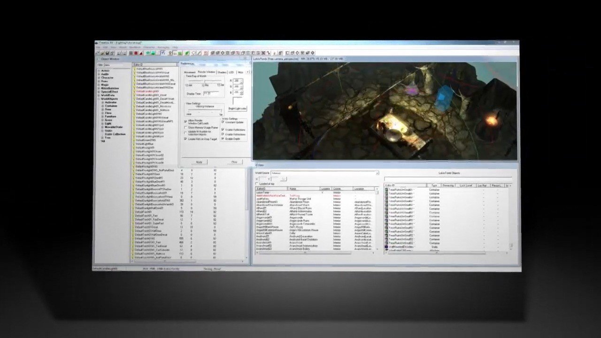Image resolution: width=601 pixels, height=338 pixels.
Task: Click the goblet-shaped toolbar icon
Action: click(193, 53)
